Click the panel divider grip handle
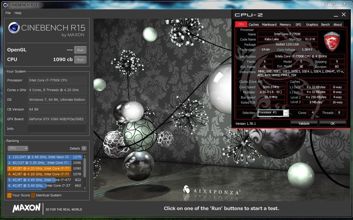This screenshot has width=353, height=220. [92, 116]
